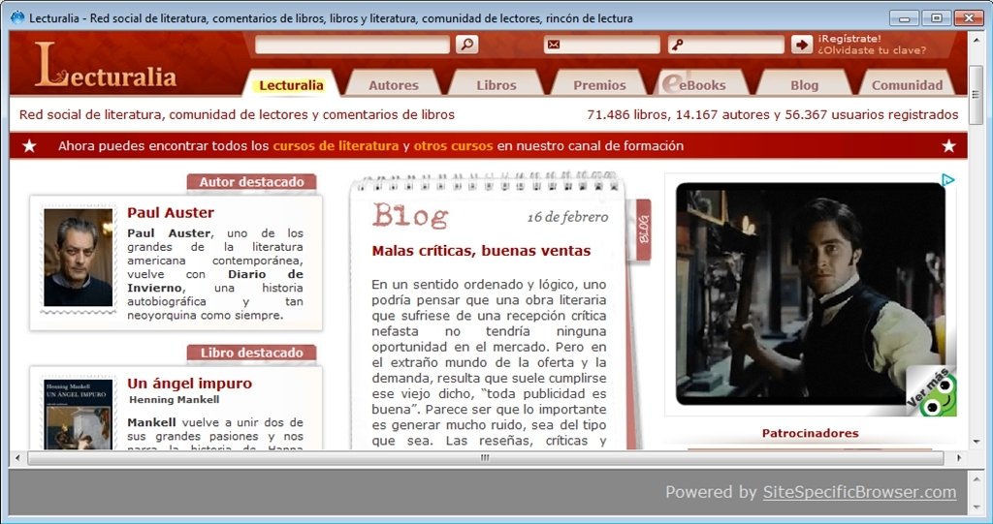Click the video advertisement image
Screen dimensions: 993x524
(x=811, y=294)
